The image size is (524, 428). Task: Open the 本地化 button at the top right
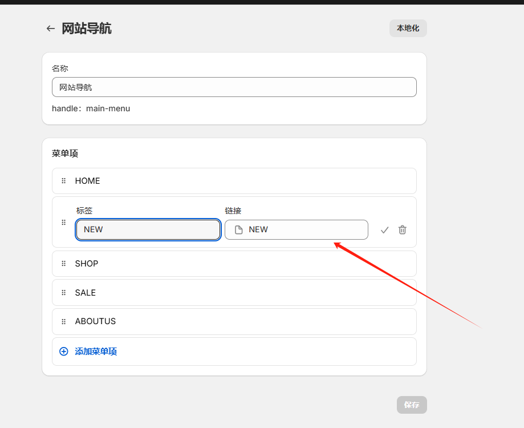coord(408,28)
